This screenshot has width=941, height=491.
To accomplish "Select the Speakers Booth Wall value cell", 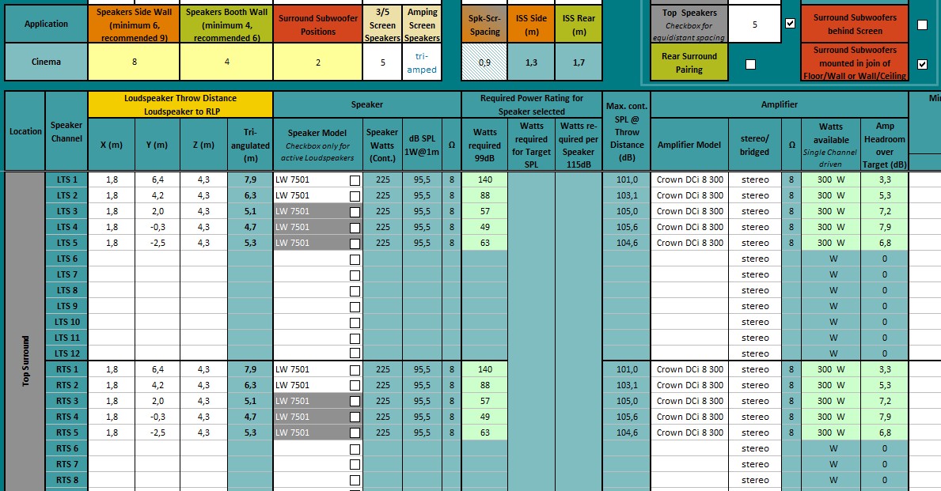I will tap(226, 62).
